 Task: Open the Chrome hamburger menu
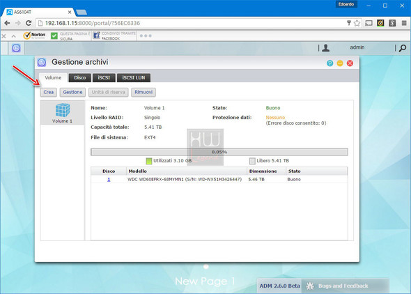(404, 23)
